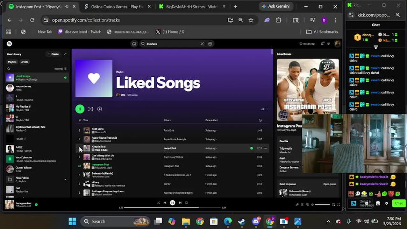
Task: Open Kick chat settings gear
Action: click(x=386, y=203)
